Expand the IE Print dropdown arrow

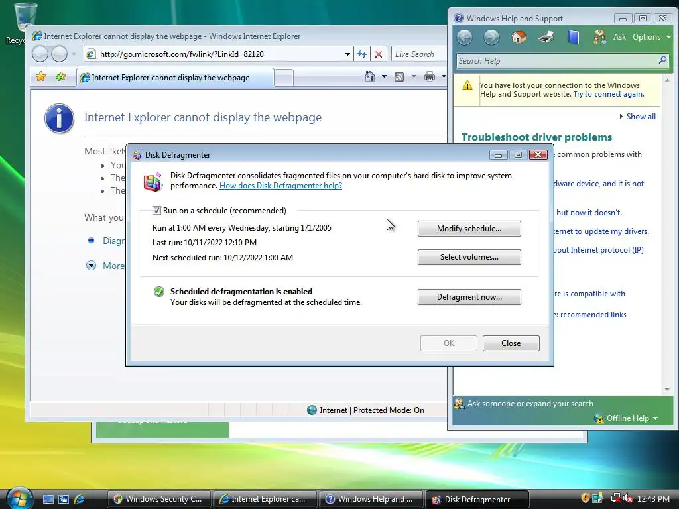(444, 77)
